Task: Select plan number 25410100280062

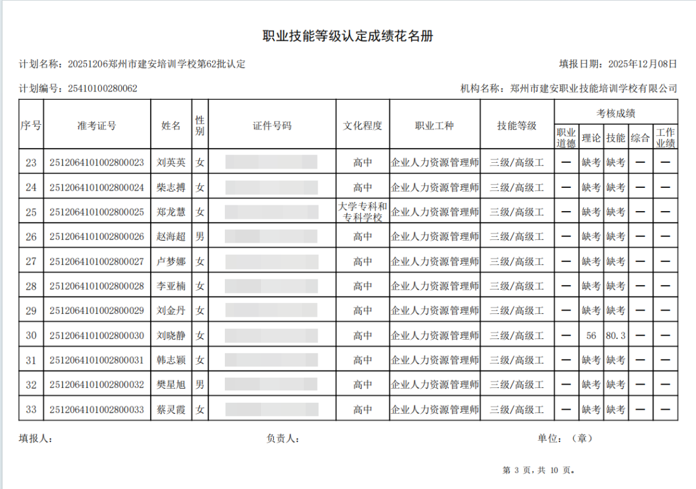Action: (x=102, y=89)
